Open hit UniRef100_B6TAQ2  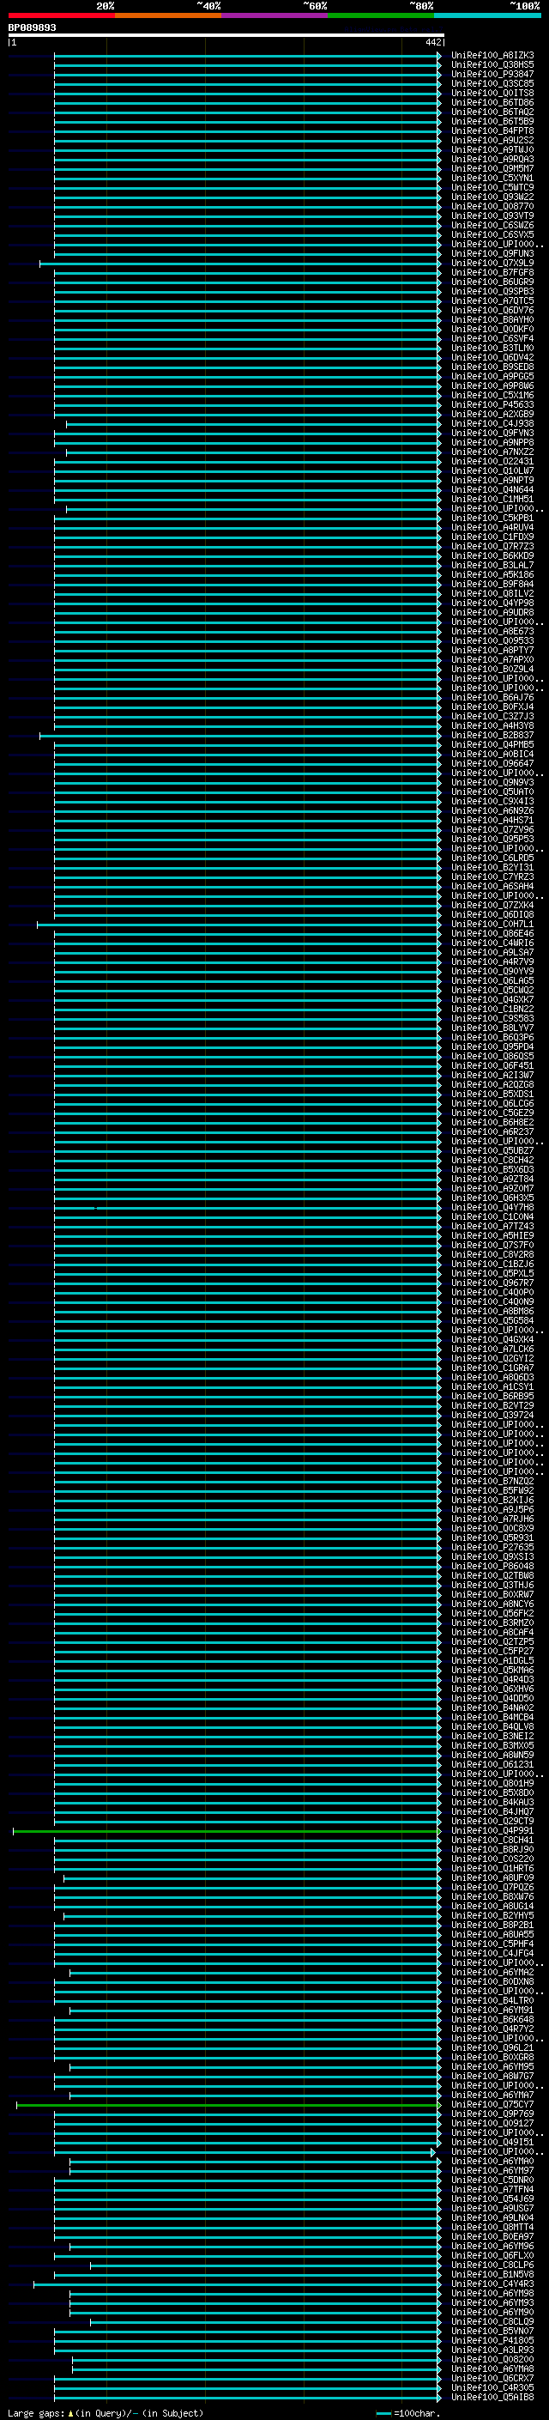(x=492, y=112)
